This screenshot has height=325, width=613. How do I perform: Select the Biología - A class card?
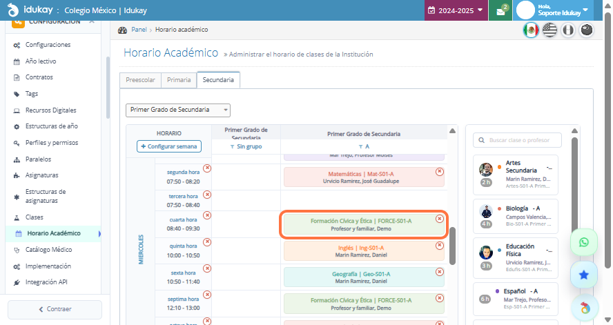click(x=515, y=217)
